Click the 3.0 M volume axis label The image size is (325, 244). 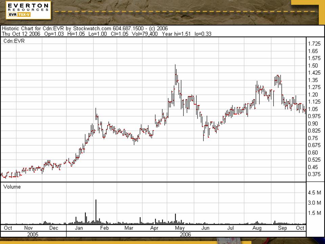[315, 203]
